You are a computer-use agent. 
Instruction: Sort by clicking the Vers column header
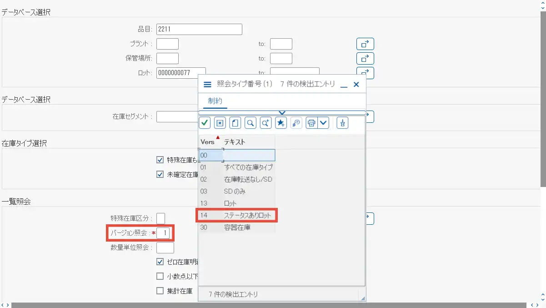[x=207, y=141]
